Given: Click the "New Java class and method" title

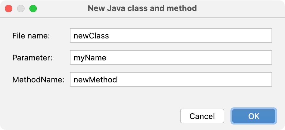Looking at the screenshot, I should point(142,8).
